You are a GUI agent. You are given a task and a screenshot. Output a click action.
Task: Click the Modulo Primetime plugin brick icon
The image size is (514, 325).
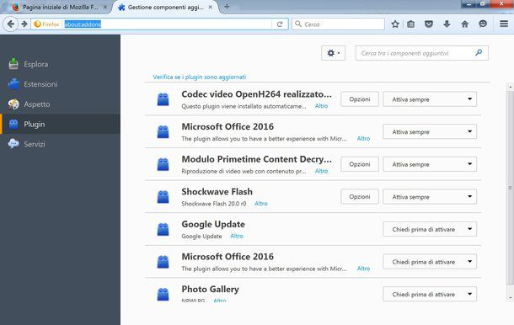(163, 164)
